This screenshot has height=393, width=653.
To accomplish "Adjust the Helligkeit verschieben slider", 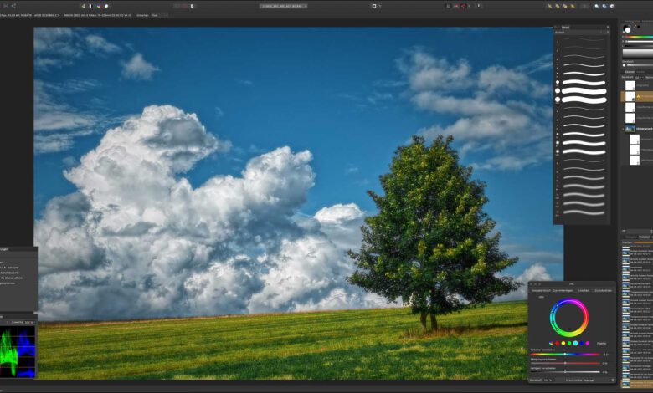I will (x=566, y=372).
